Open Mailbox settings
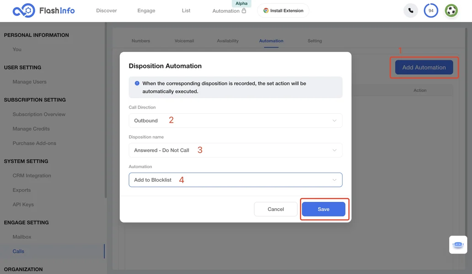Image resolution: width=472 pixels, height=274 pixels. coord(21,237)
